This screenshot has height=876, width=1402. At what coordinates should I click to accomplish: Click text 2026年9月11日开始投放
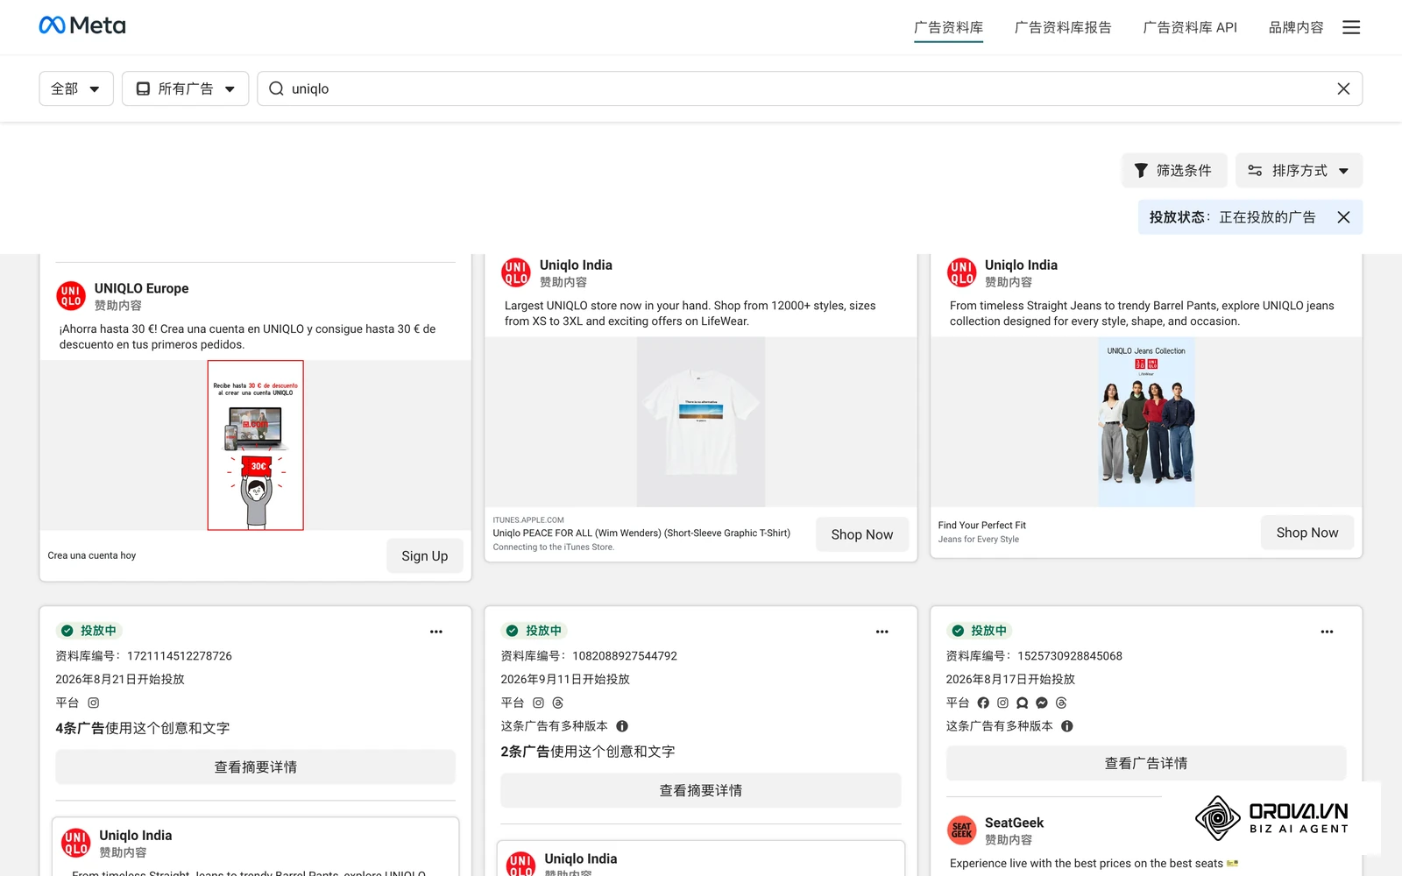(x=565, y=679)
